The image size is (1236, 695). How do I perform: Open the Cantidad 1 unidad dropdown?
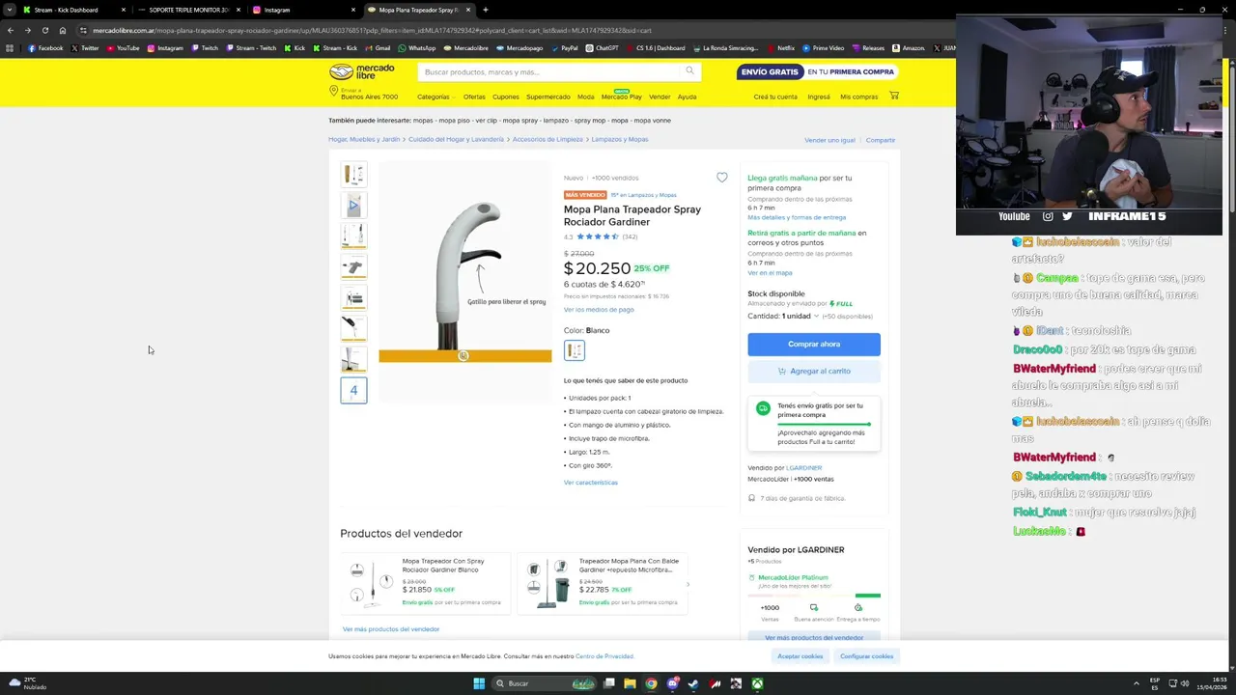(800, 316)
